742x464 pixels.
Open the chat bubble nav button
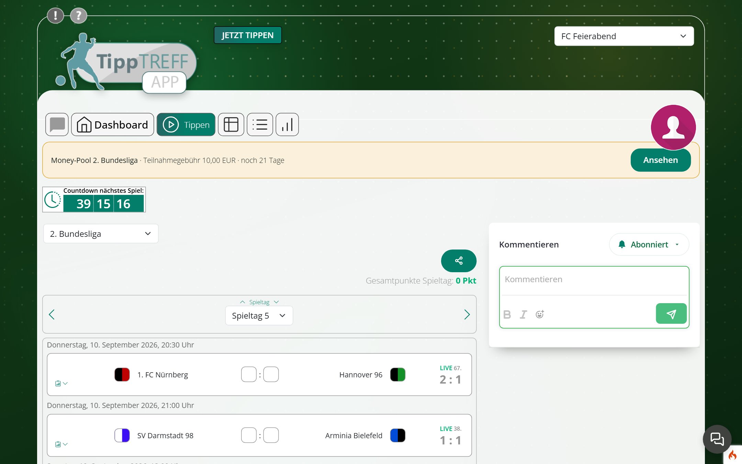point(57,124)
